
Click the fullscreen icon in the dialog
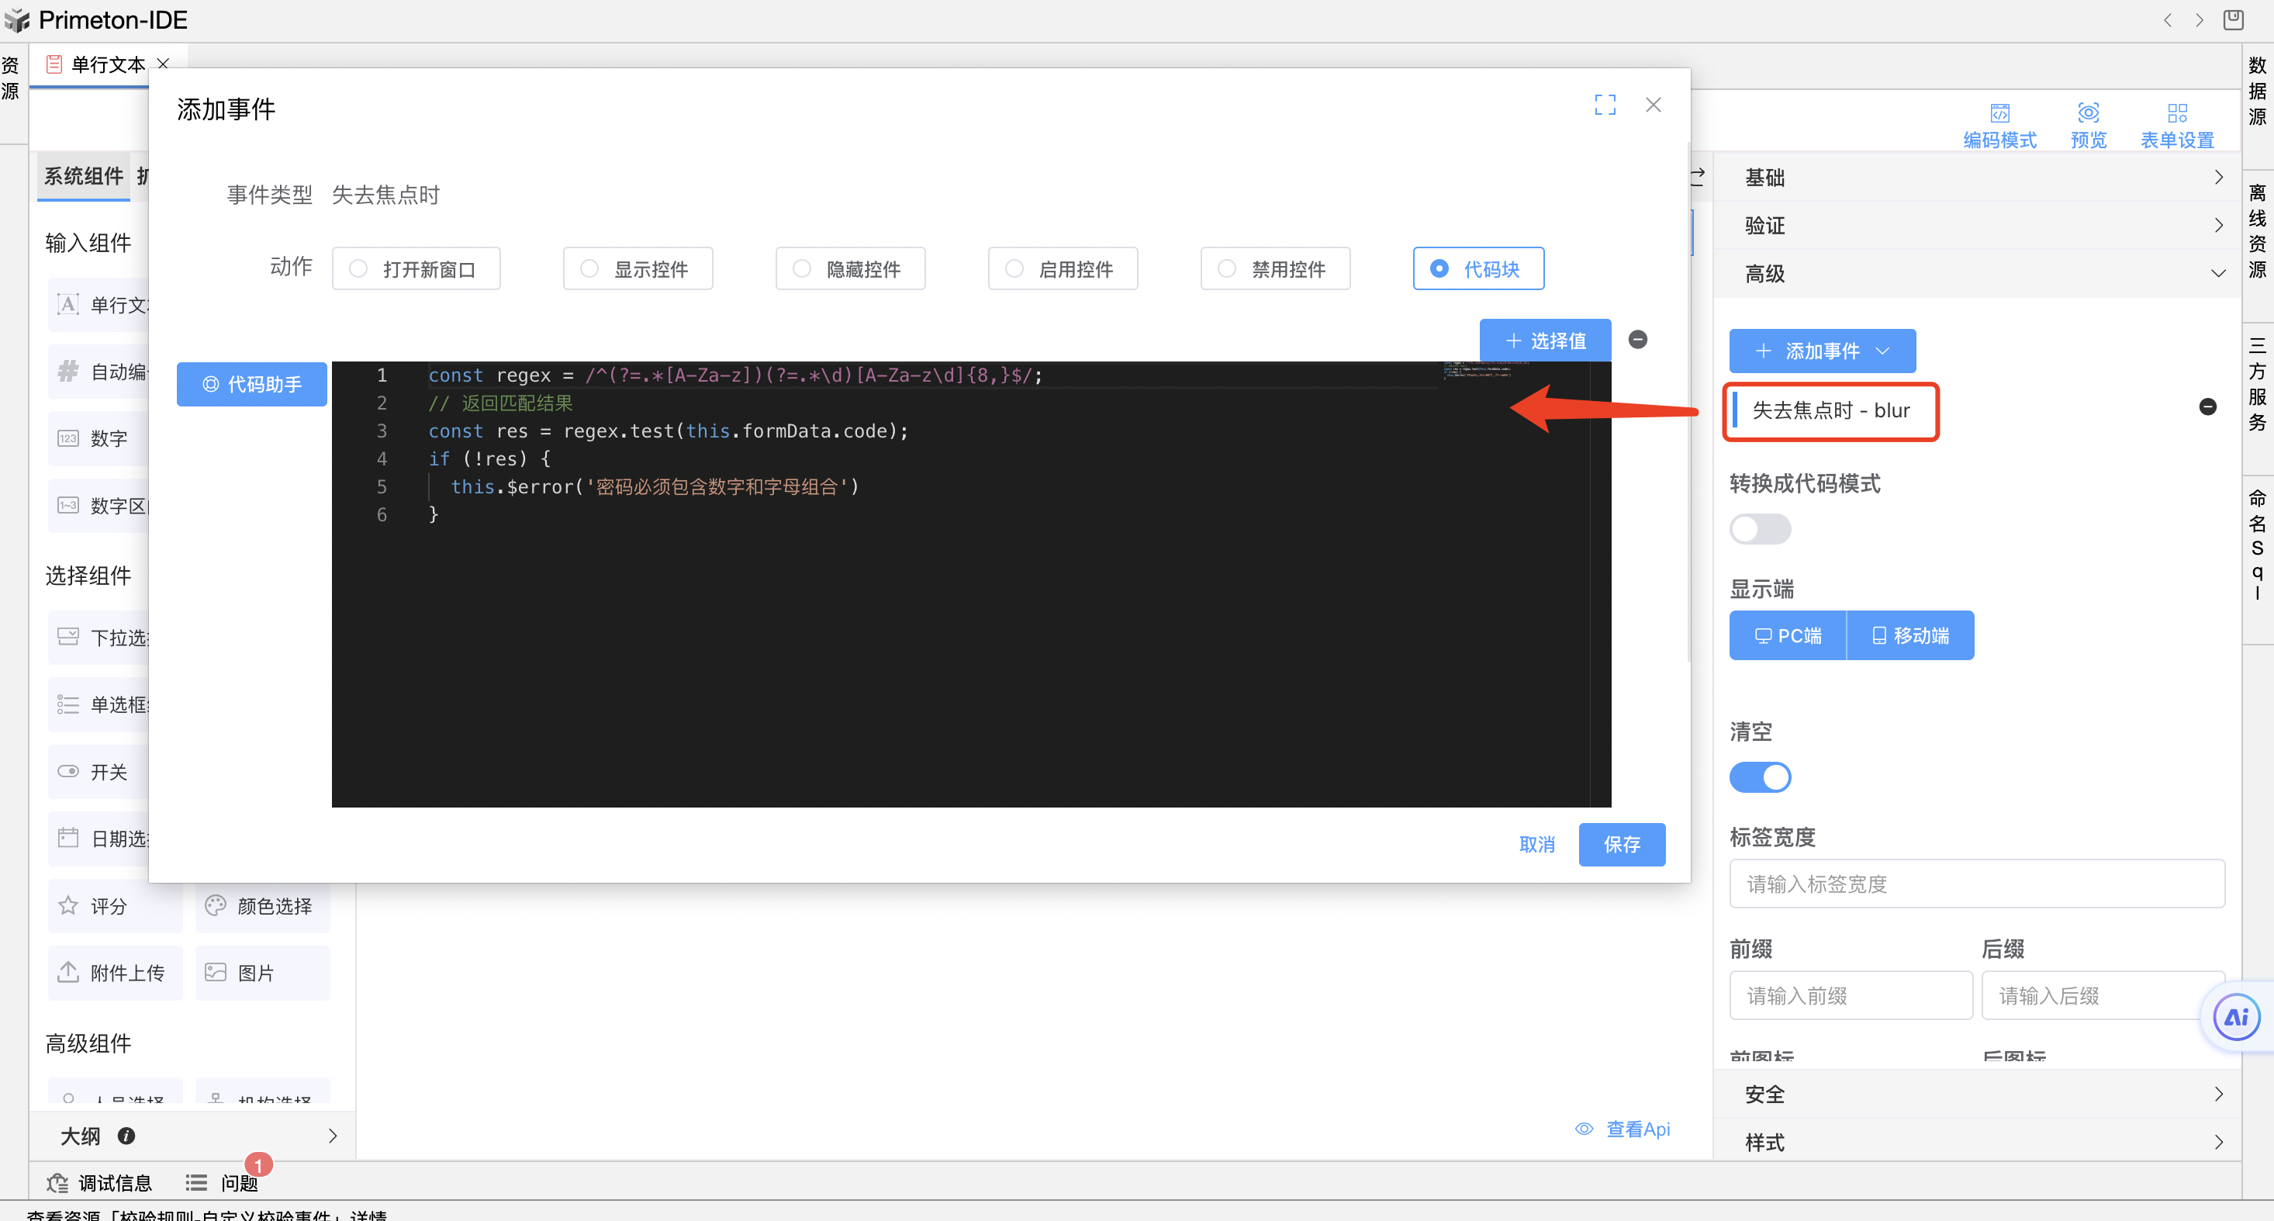tap(1605, 105)
